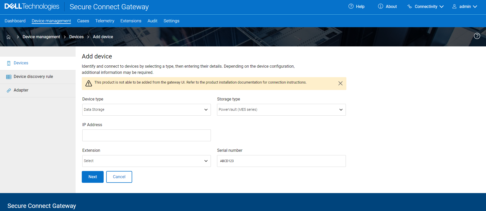Focus the IP Address input field
This screenshot has width=486, height=211.
click(x=146, y=135)
